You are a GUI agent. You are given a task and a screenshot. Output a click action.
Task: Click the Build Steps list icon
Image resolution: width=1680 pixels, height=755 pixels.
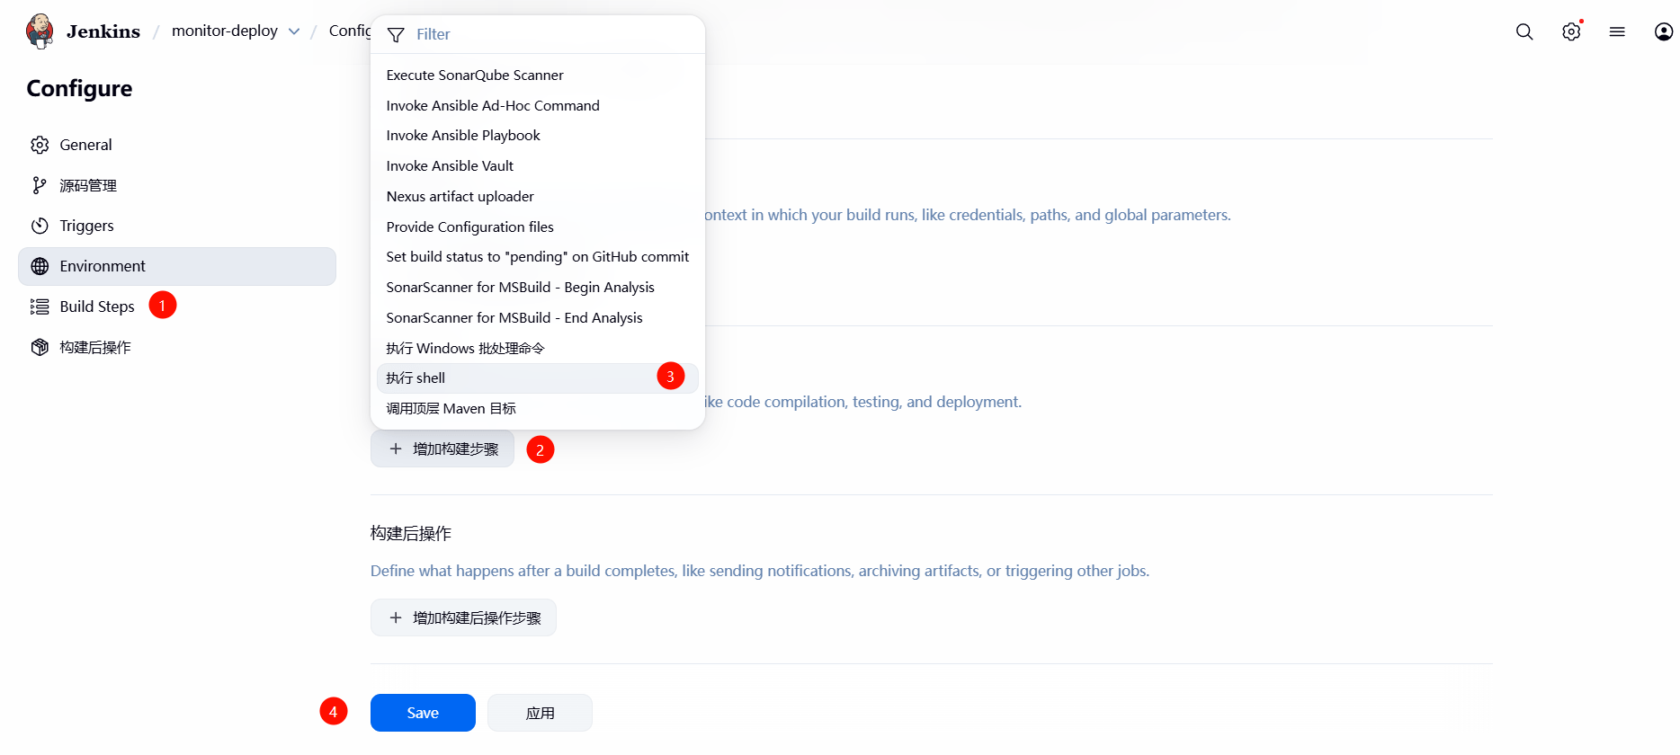coord(40,306)
